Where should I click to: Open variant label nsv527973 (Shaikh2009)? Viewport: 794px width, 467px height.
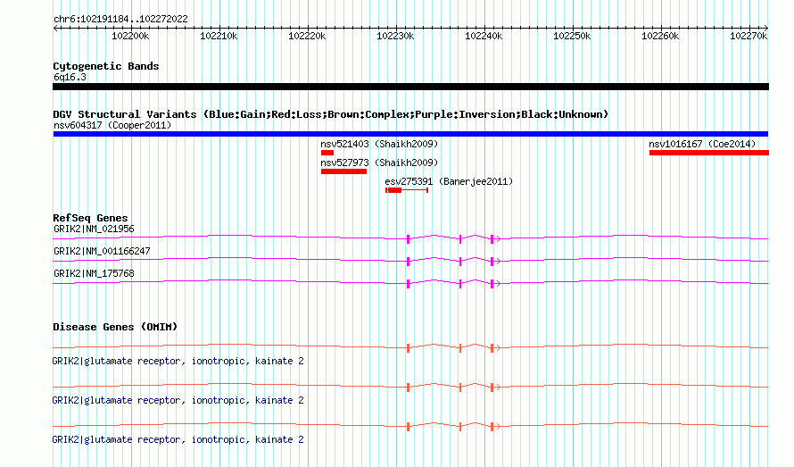coord(379,163)
